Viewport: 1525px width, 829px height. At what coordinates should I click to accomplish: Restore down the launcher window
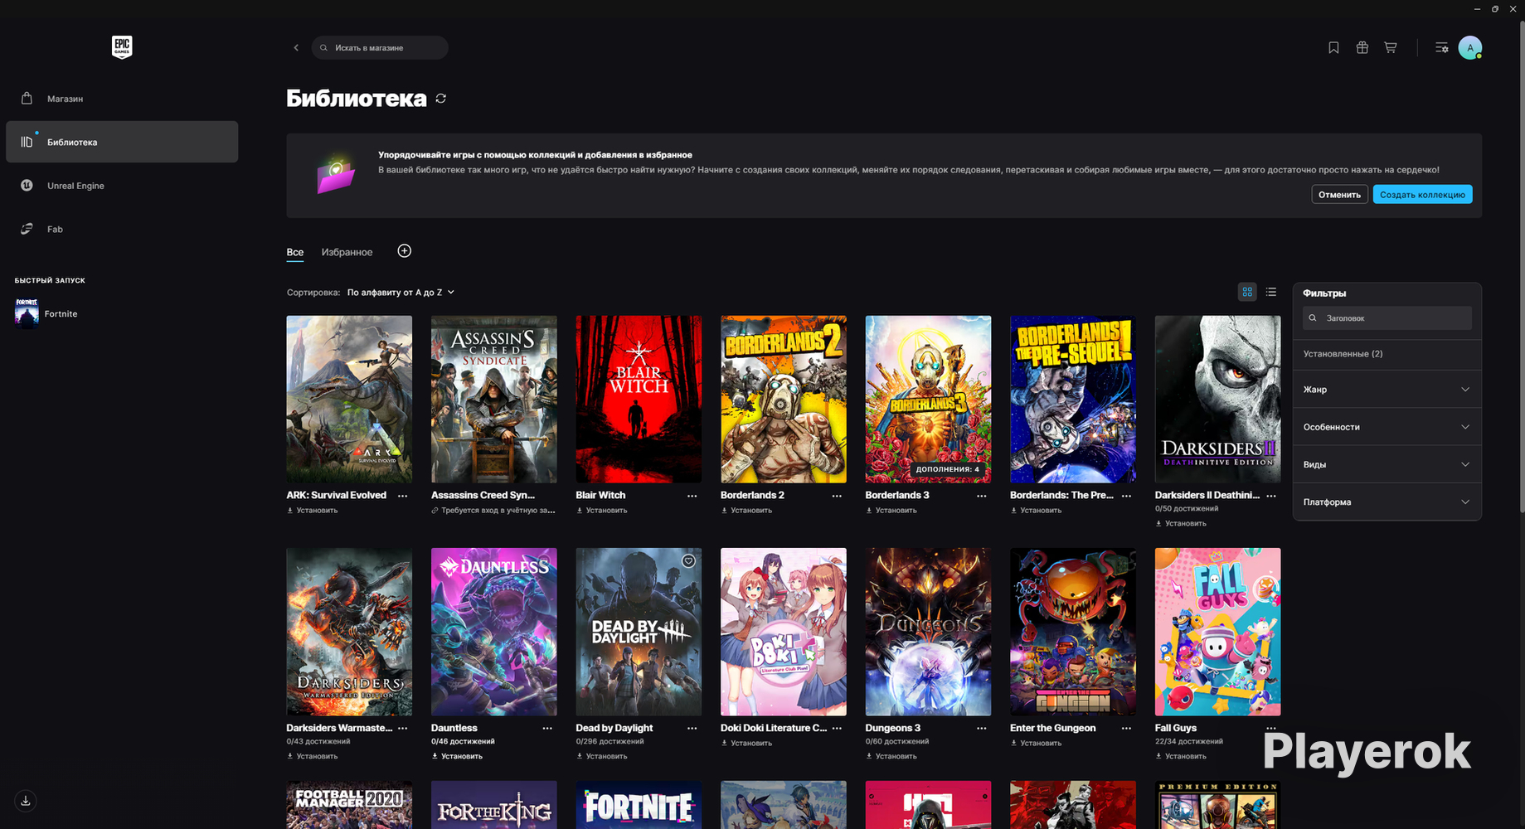pos(1495,8)
